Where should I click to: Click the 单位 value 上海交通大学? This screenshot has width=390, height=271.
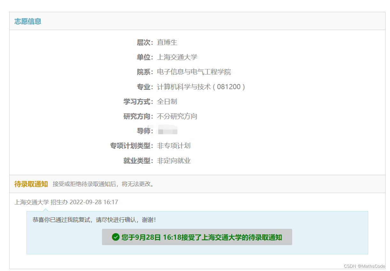[x=177, y=57]
